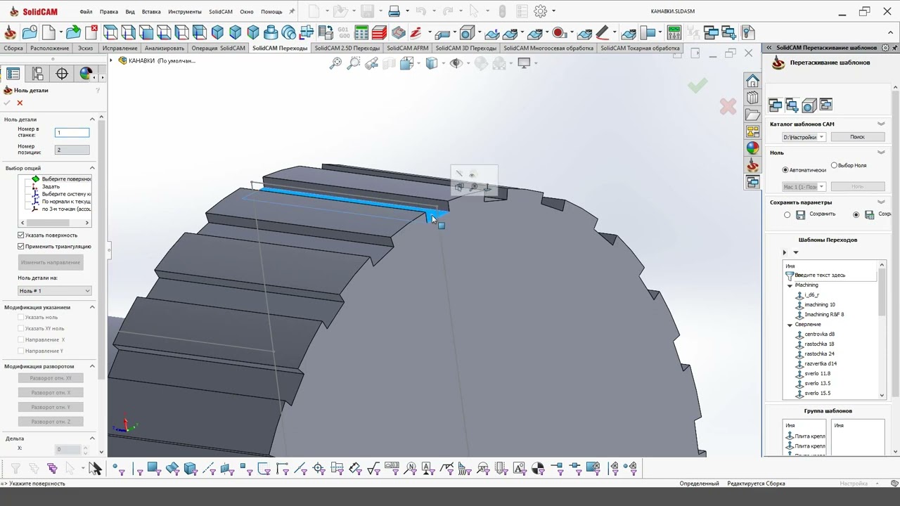
Task: Click the settings gear in template panel header
Action: coord(886,48)
